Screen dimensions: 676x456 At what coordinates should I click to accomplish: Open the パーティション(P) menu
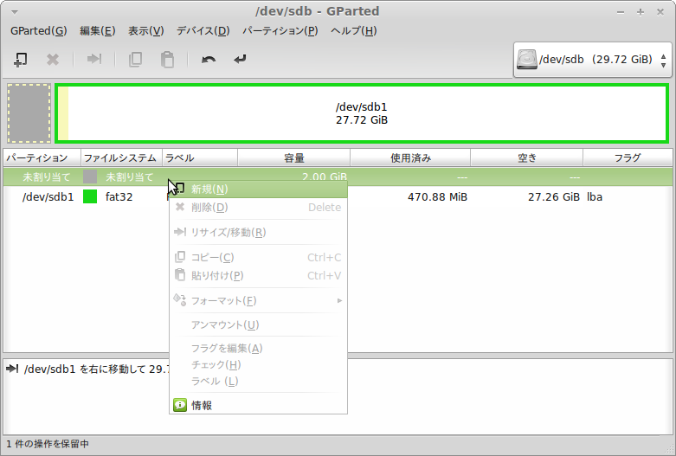tap(280, 31)
